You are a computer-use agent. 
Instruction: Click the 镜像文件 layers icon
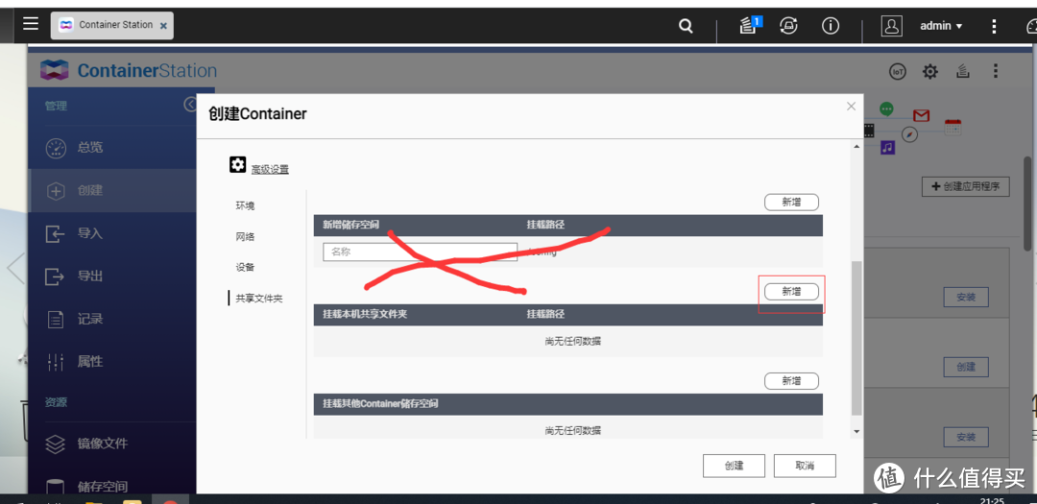[x=56, y=444]
